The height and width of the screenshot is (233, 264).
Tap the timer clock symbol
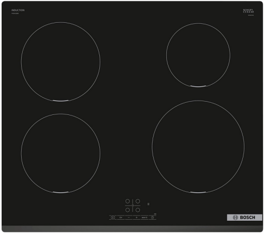pyautogui.click(x=153, y=218)
